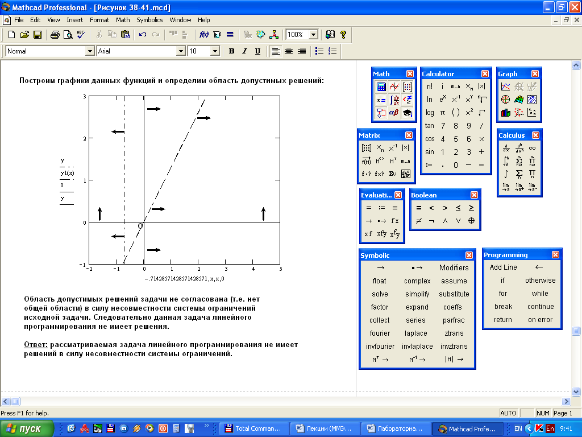
Task: Click greater-or-equal operator in Boolean palette
Action: pyautogui.click(x=471, y=208)
